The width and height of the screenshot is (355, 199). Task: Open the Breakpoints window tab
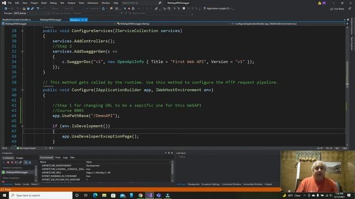point(194,184)
